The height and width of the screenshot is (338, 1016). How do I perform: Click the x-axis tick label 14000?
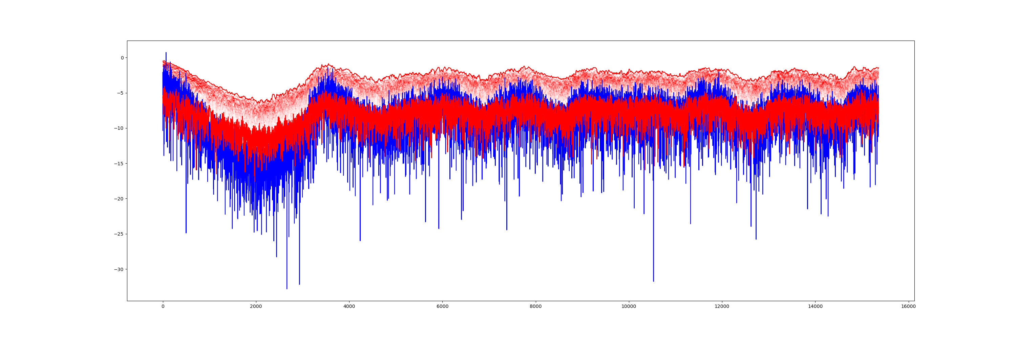pyautogui.click(x=815, y=307)
